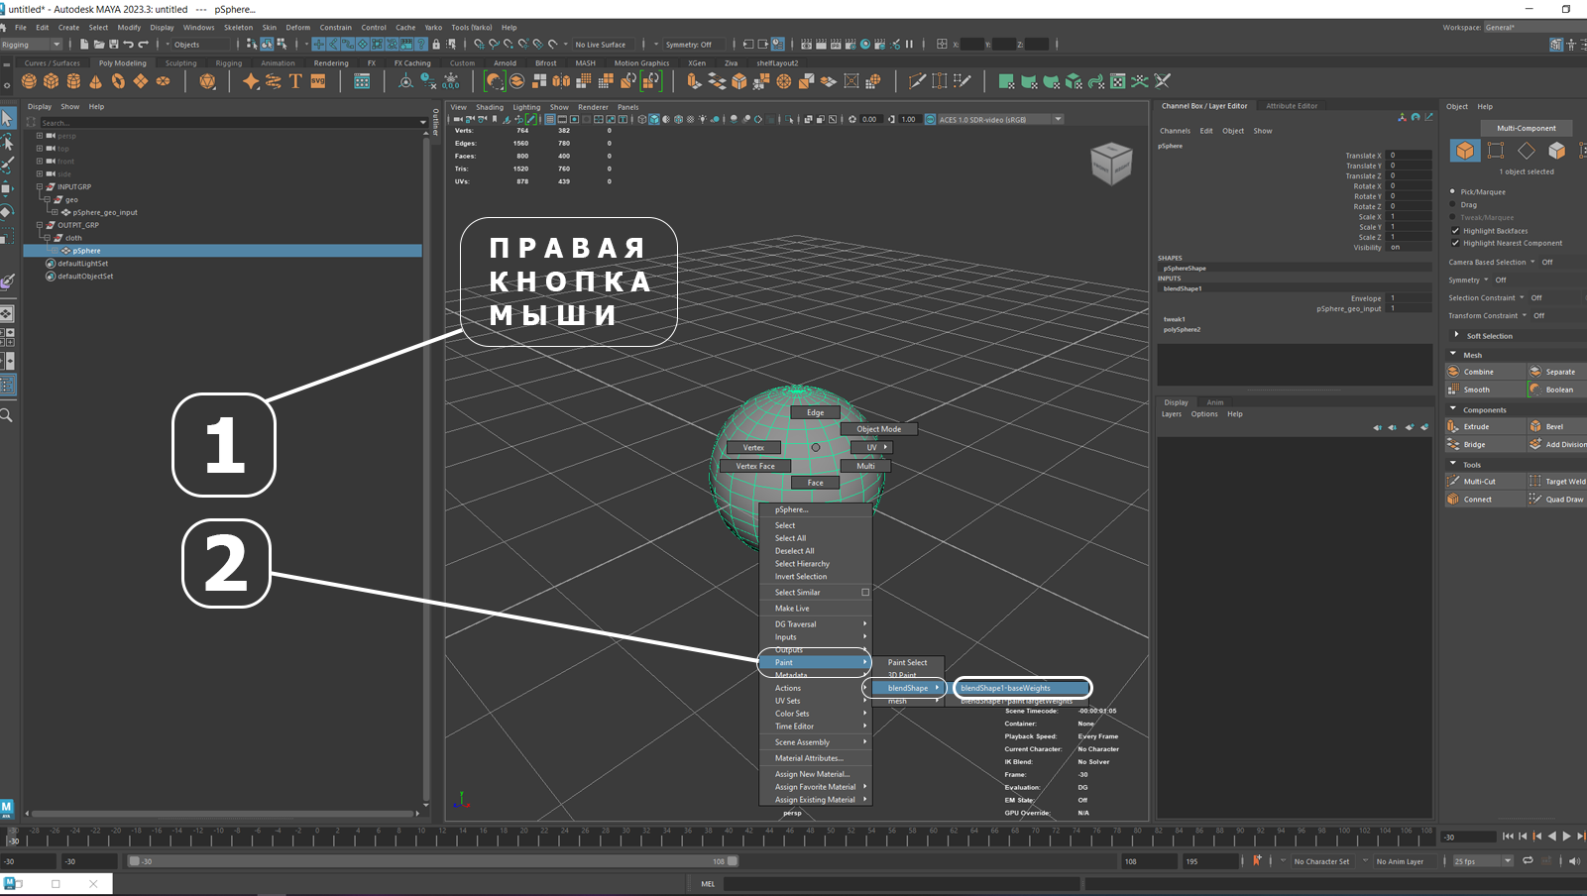Choose blendShape1-baseWeights in submenu
Screen dimensions: 1587x896
[x=1023, y=688]
